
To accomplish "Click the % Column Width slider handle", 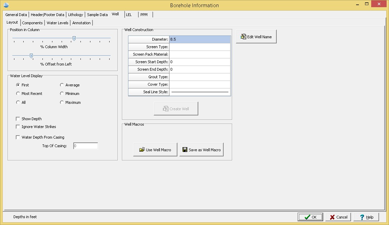I will point(74,38).
